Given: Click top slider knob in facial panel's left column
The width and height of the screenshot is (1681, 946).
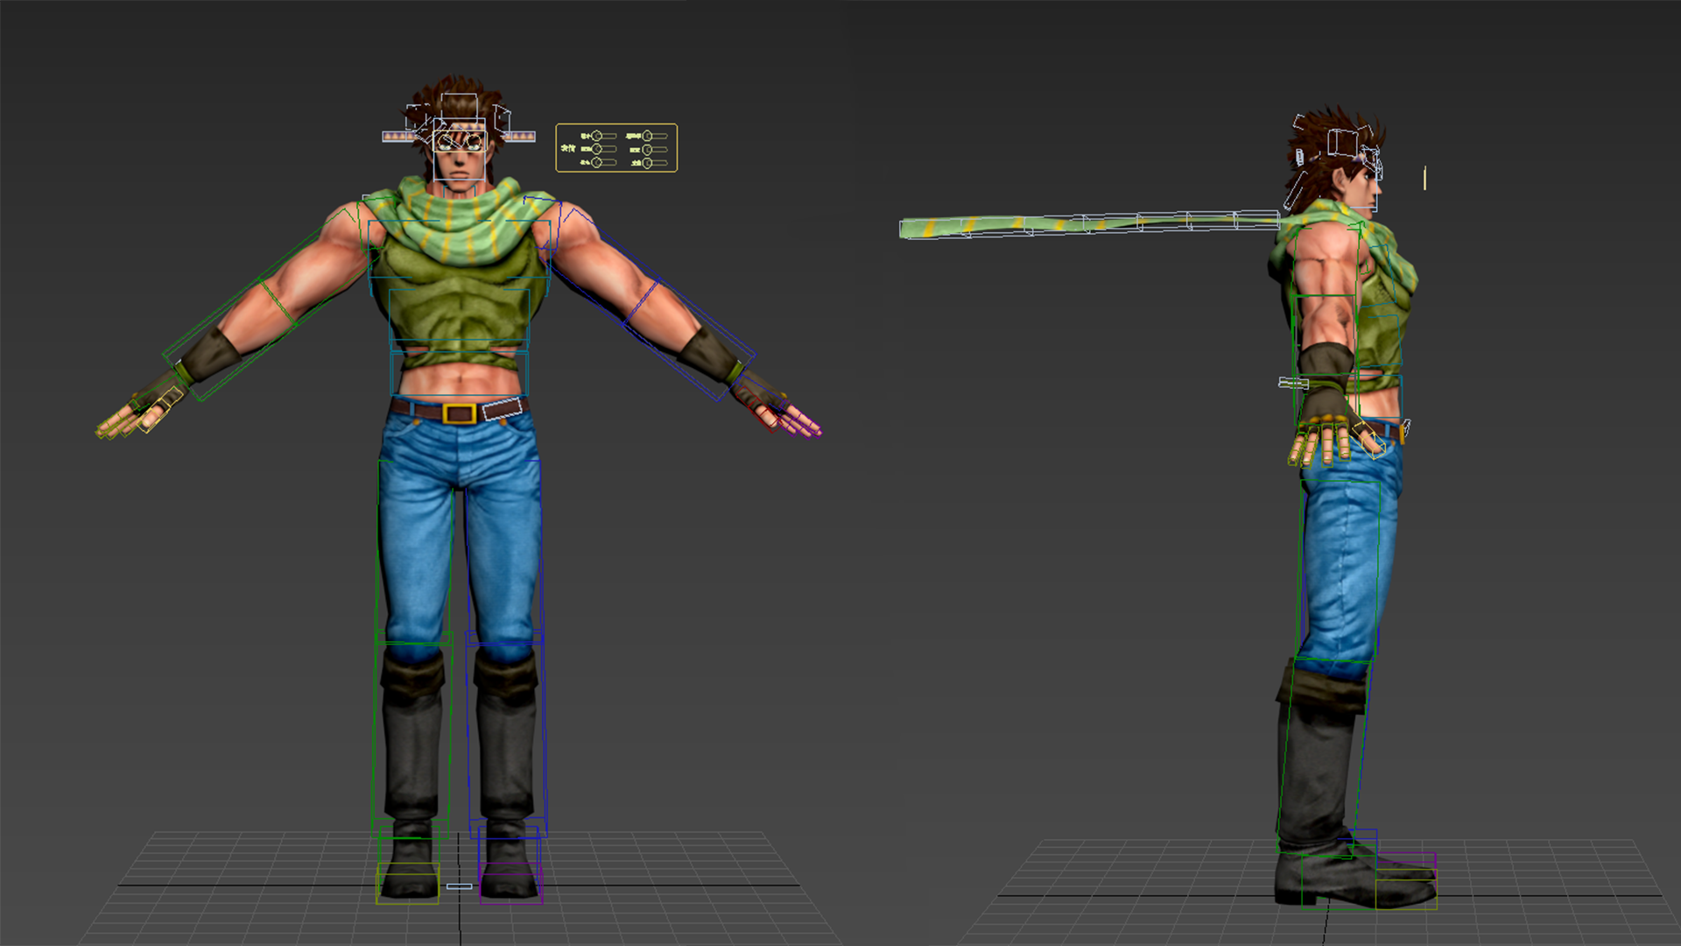Looking at the screenshot, I should (x=597, y=136).
